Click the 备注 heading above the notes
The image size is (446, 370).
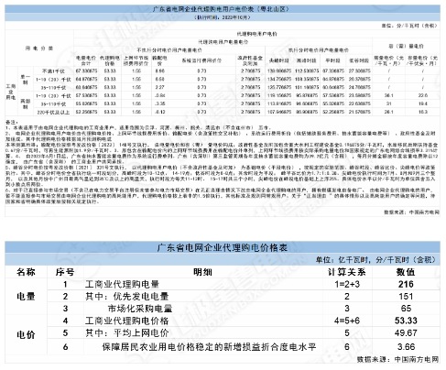[x=12, y=122]
